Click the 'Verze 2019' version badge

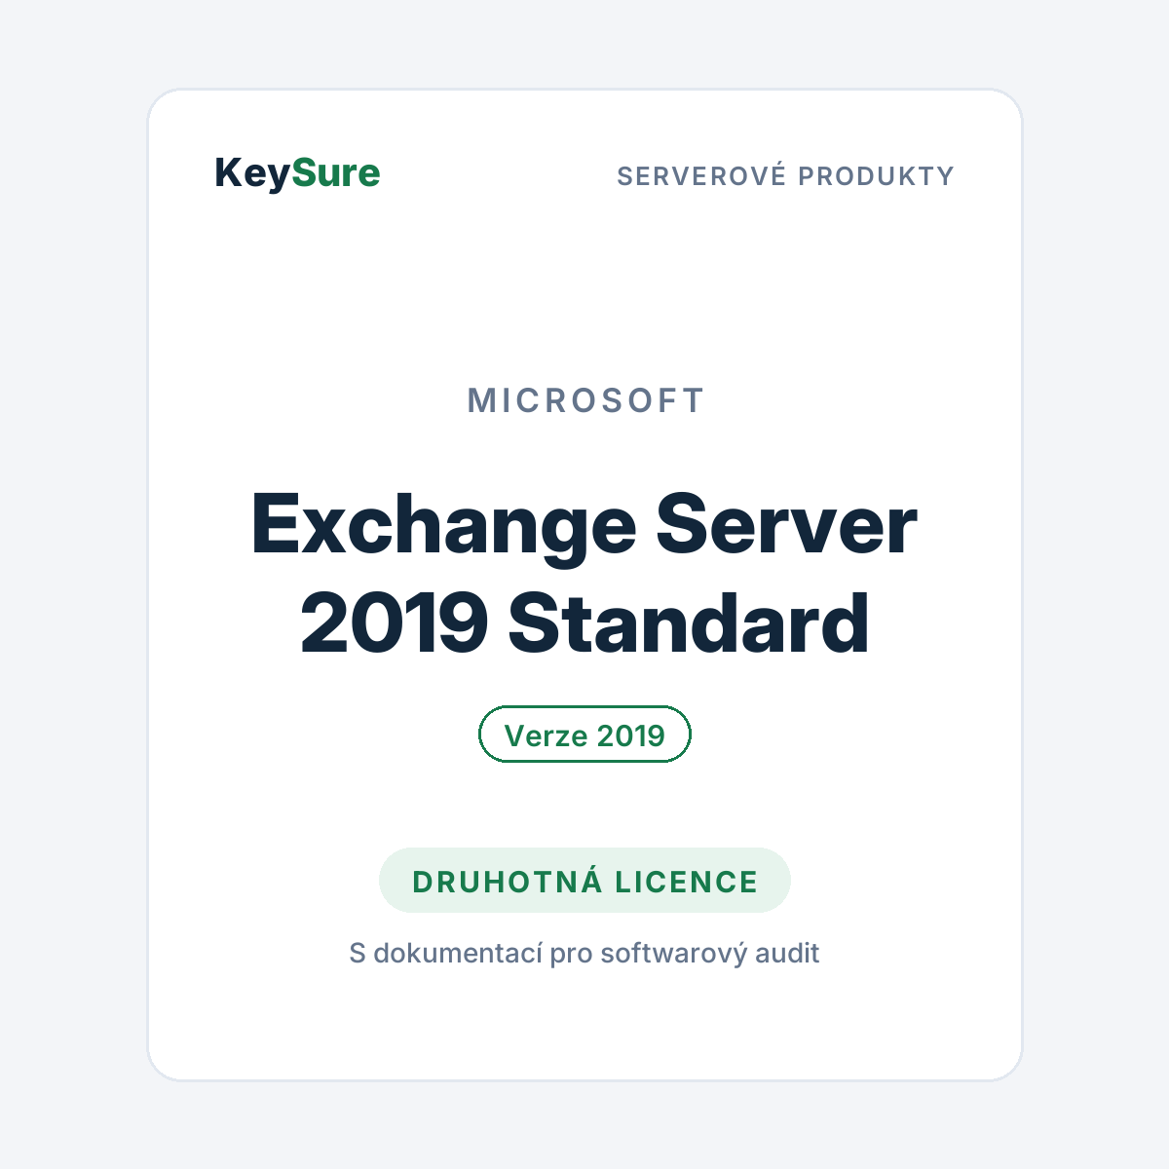(584, 735)
